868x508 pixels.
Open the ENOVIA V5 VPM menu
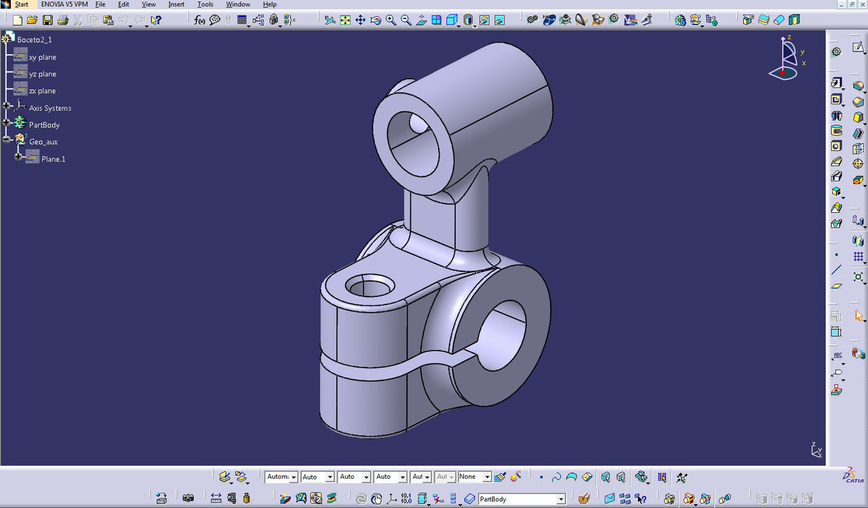coord(64,5)
